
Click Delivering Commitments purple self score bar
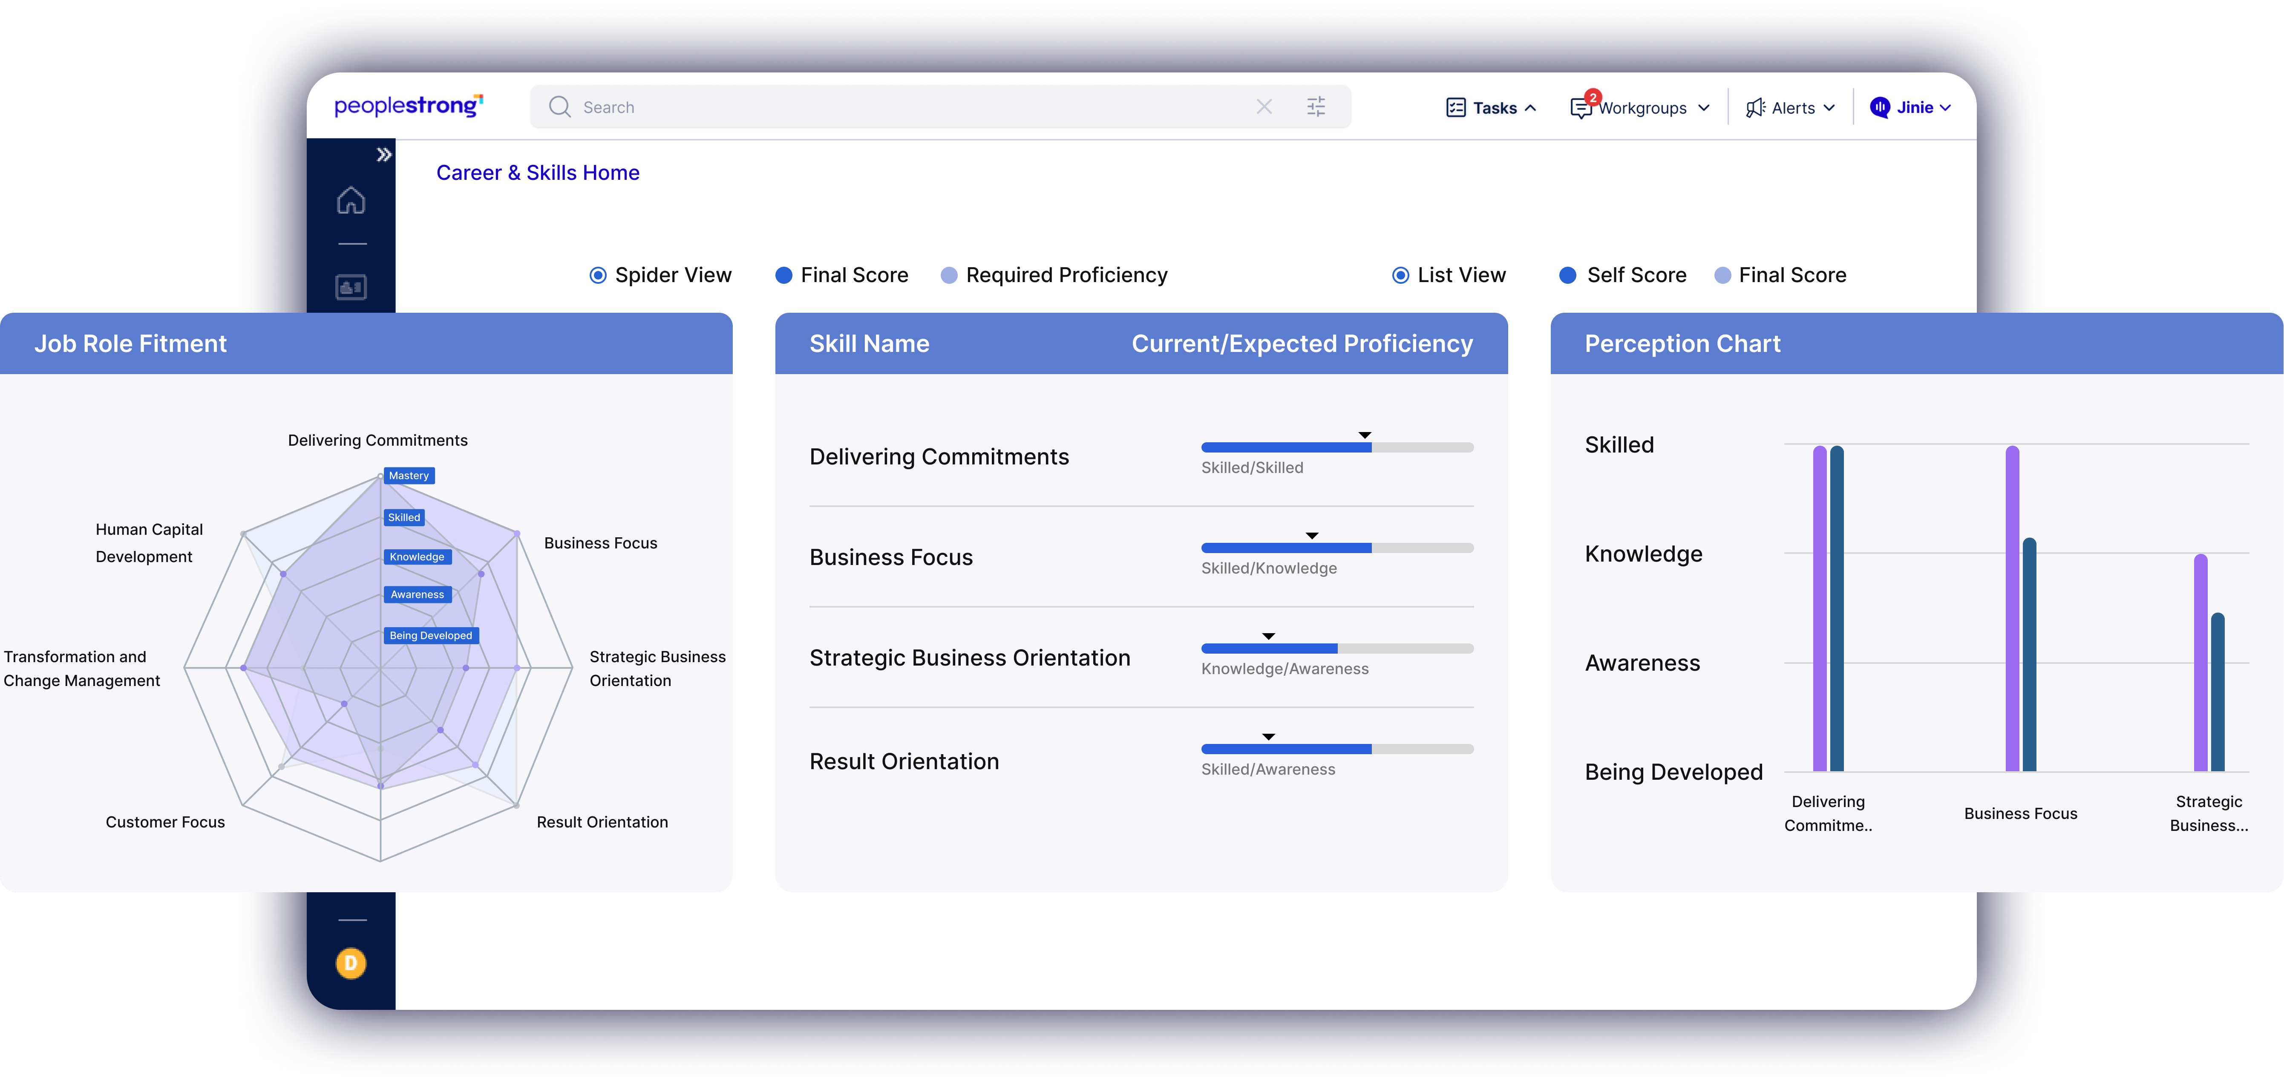tap(1819, 608)
